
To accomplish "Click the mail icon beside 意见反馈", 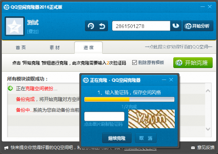I will pyautogui.click(x=193, y=147).
